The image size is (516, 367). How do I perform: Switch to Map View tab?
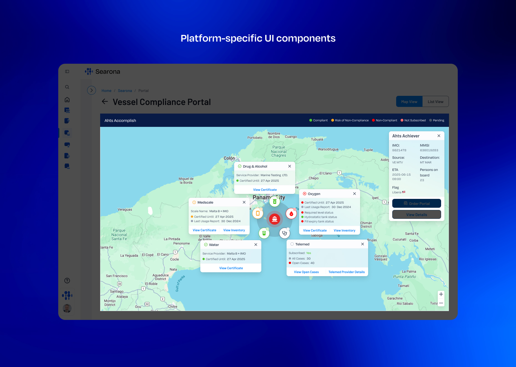pos(409,102)
